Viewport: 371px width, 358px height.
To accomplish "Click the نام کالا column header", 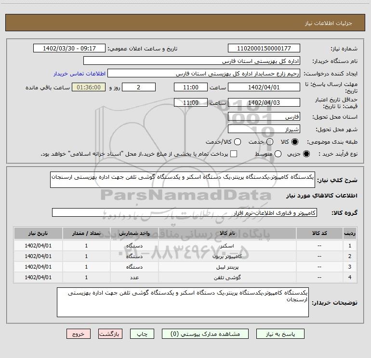I will coord(227,234).
